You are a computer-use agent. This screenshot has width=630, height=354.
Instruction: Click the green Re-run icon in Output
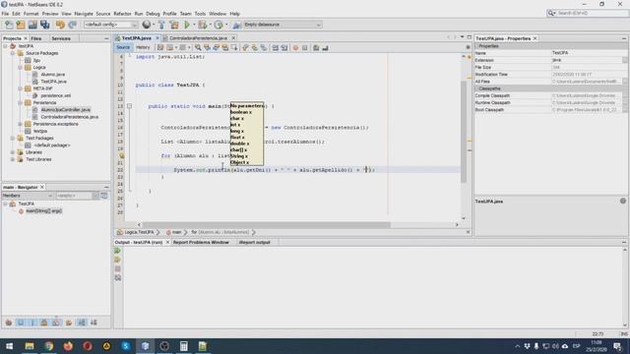[118, 251]
